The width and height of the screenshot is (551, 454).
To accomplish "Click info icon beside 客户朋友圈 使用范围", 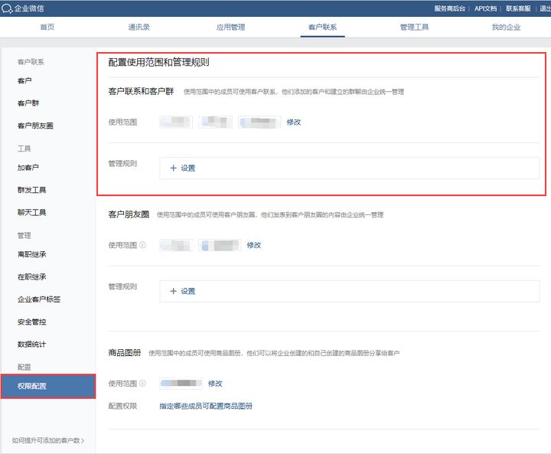I will [x=142, y=246].
